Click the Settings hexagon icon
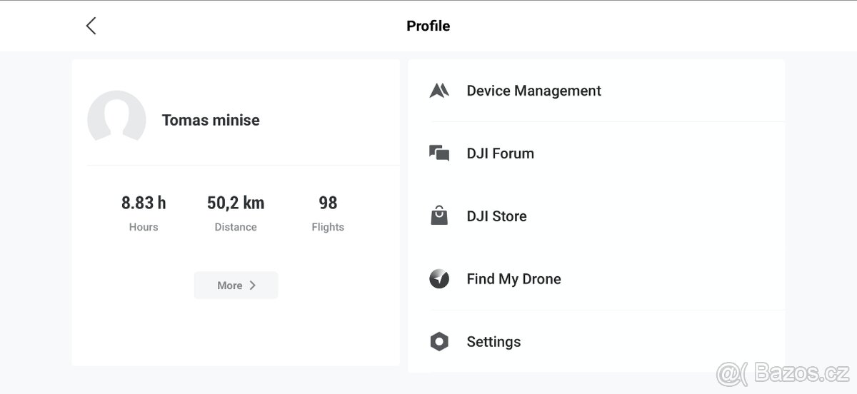 click(439, 341)
